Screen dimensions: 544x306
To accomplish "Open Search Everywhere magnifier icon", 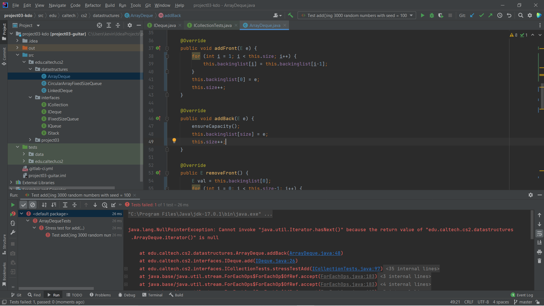I will click(520, 16).
